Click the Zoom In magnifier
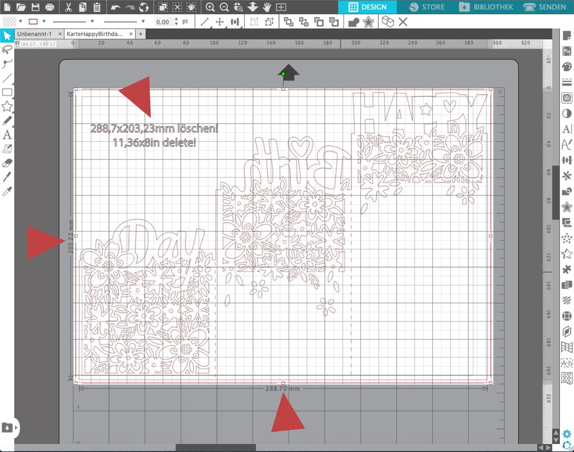 210,7
